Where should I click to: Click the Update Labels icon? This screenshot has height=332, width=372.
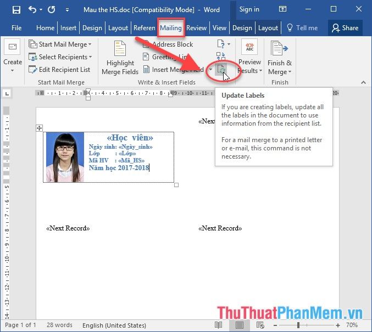221,70
